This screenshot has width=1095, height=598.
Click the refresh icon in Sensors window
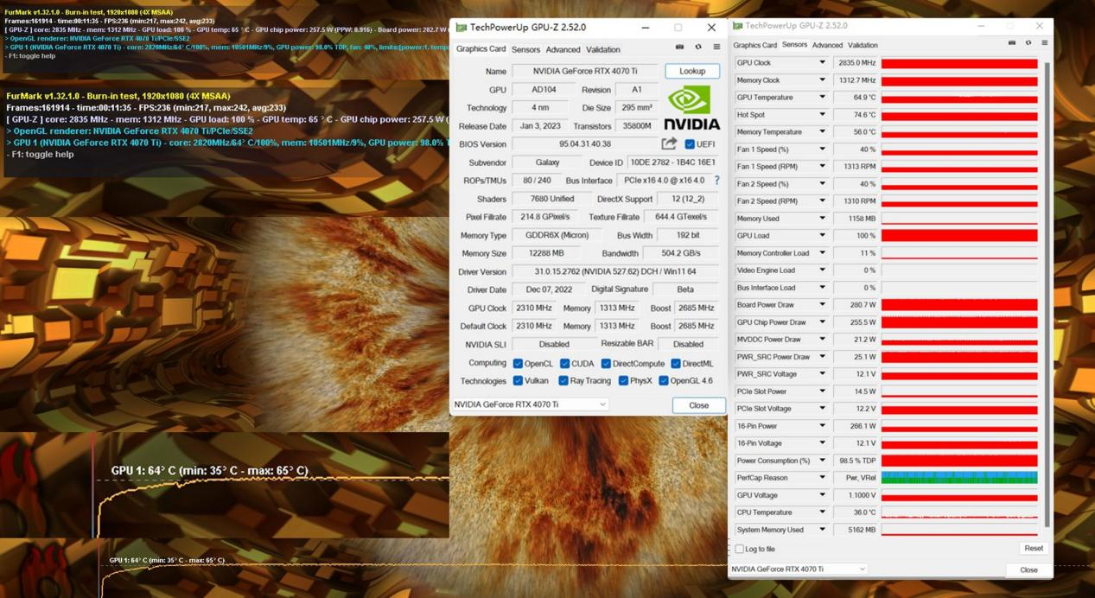click(1028, 43)
